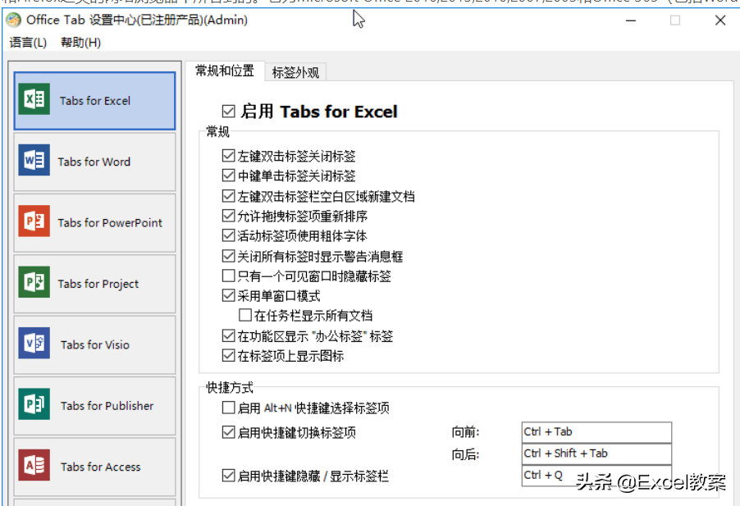The width and height of the screenshot is (740, 506).
Task: Toggle 关闭所有标签时显示警告消息框 checkbox
Action: [x=228, y=256]
